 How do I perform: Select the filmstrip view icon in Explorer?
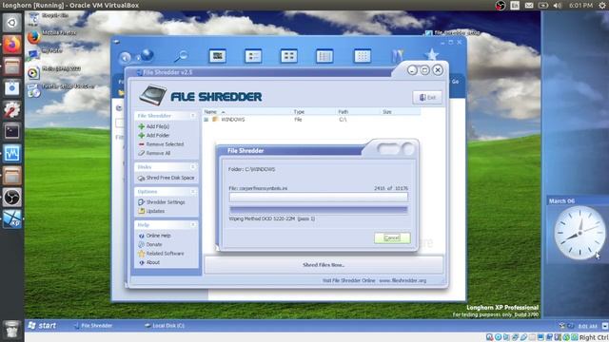tap(218, 56)
